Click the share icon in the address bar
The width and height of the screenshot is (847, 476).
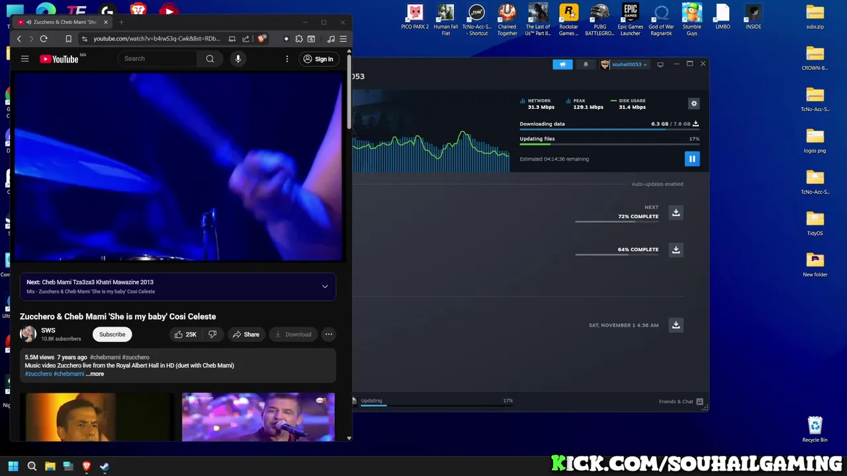tap(245, 39)
